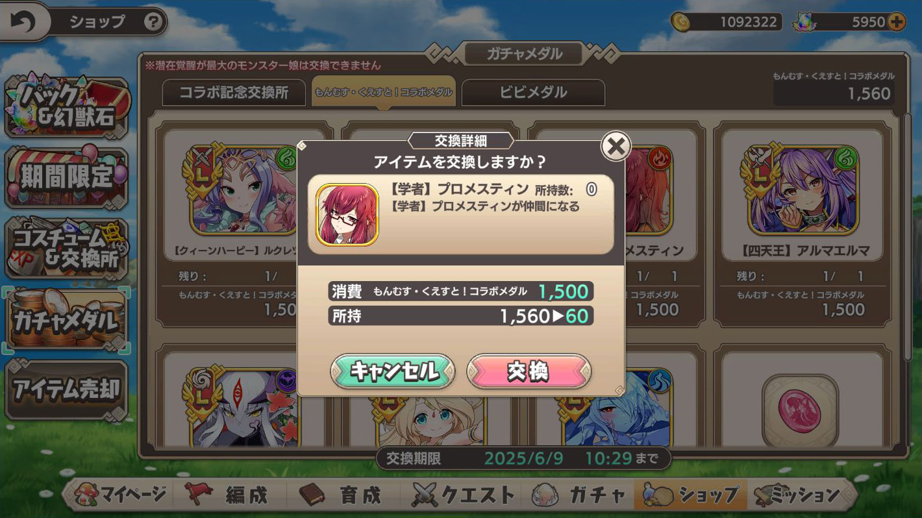Close the exchange details dialog with X
922x518 pixels.
pyautogui.click(x=616, y=147)
